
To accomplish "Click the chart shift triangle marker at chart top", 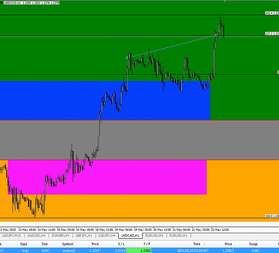I will click(x=225, y=1).
